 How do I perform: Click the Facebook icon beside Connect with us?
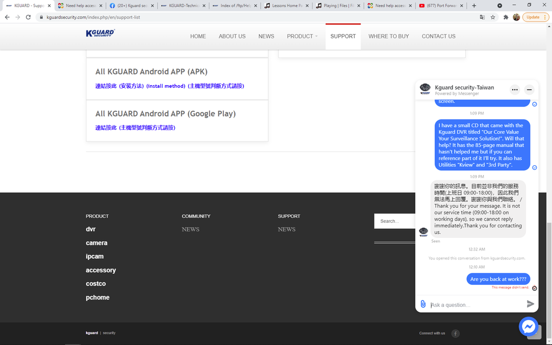coord(455,333)
